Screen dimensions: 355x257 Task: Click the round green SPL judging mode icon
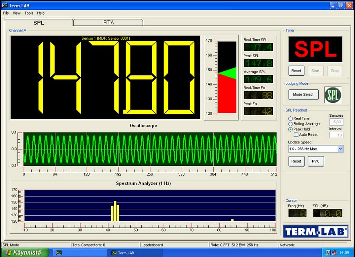point(333,95)
